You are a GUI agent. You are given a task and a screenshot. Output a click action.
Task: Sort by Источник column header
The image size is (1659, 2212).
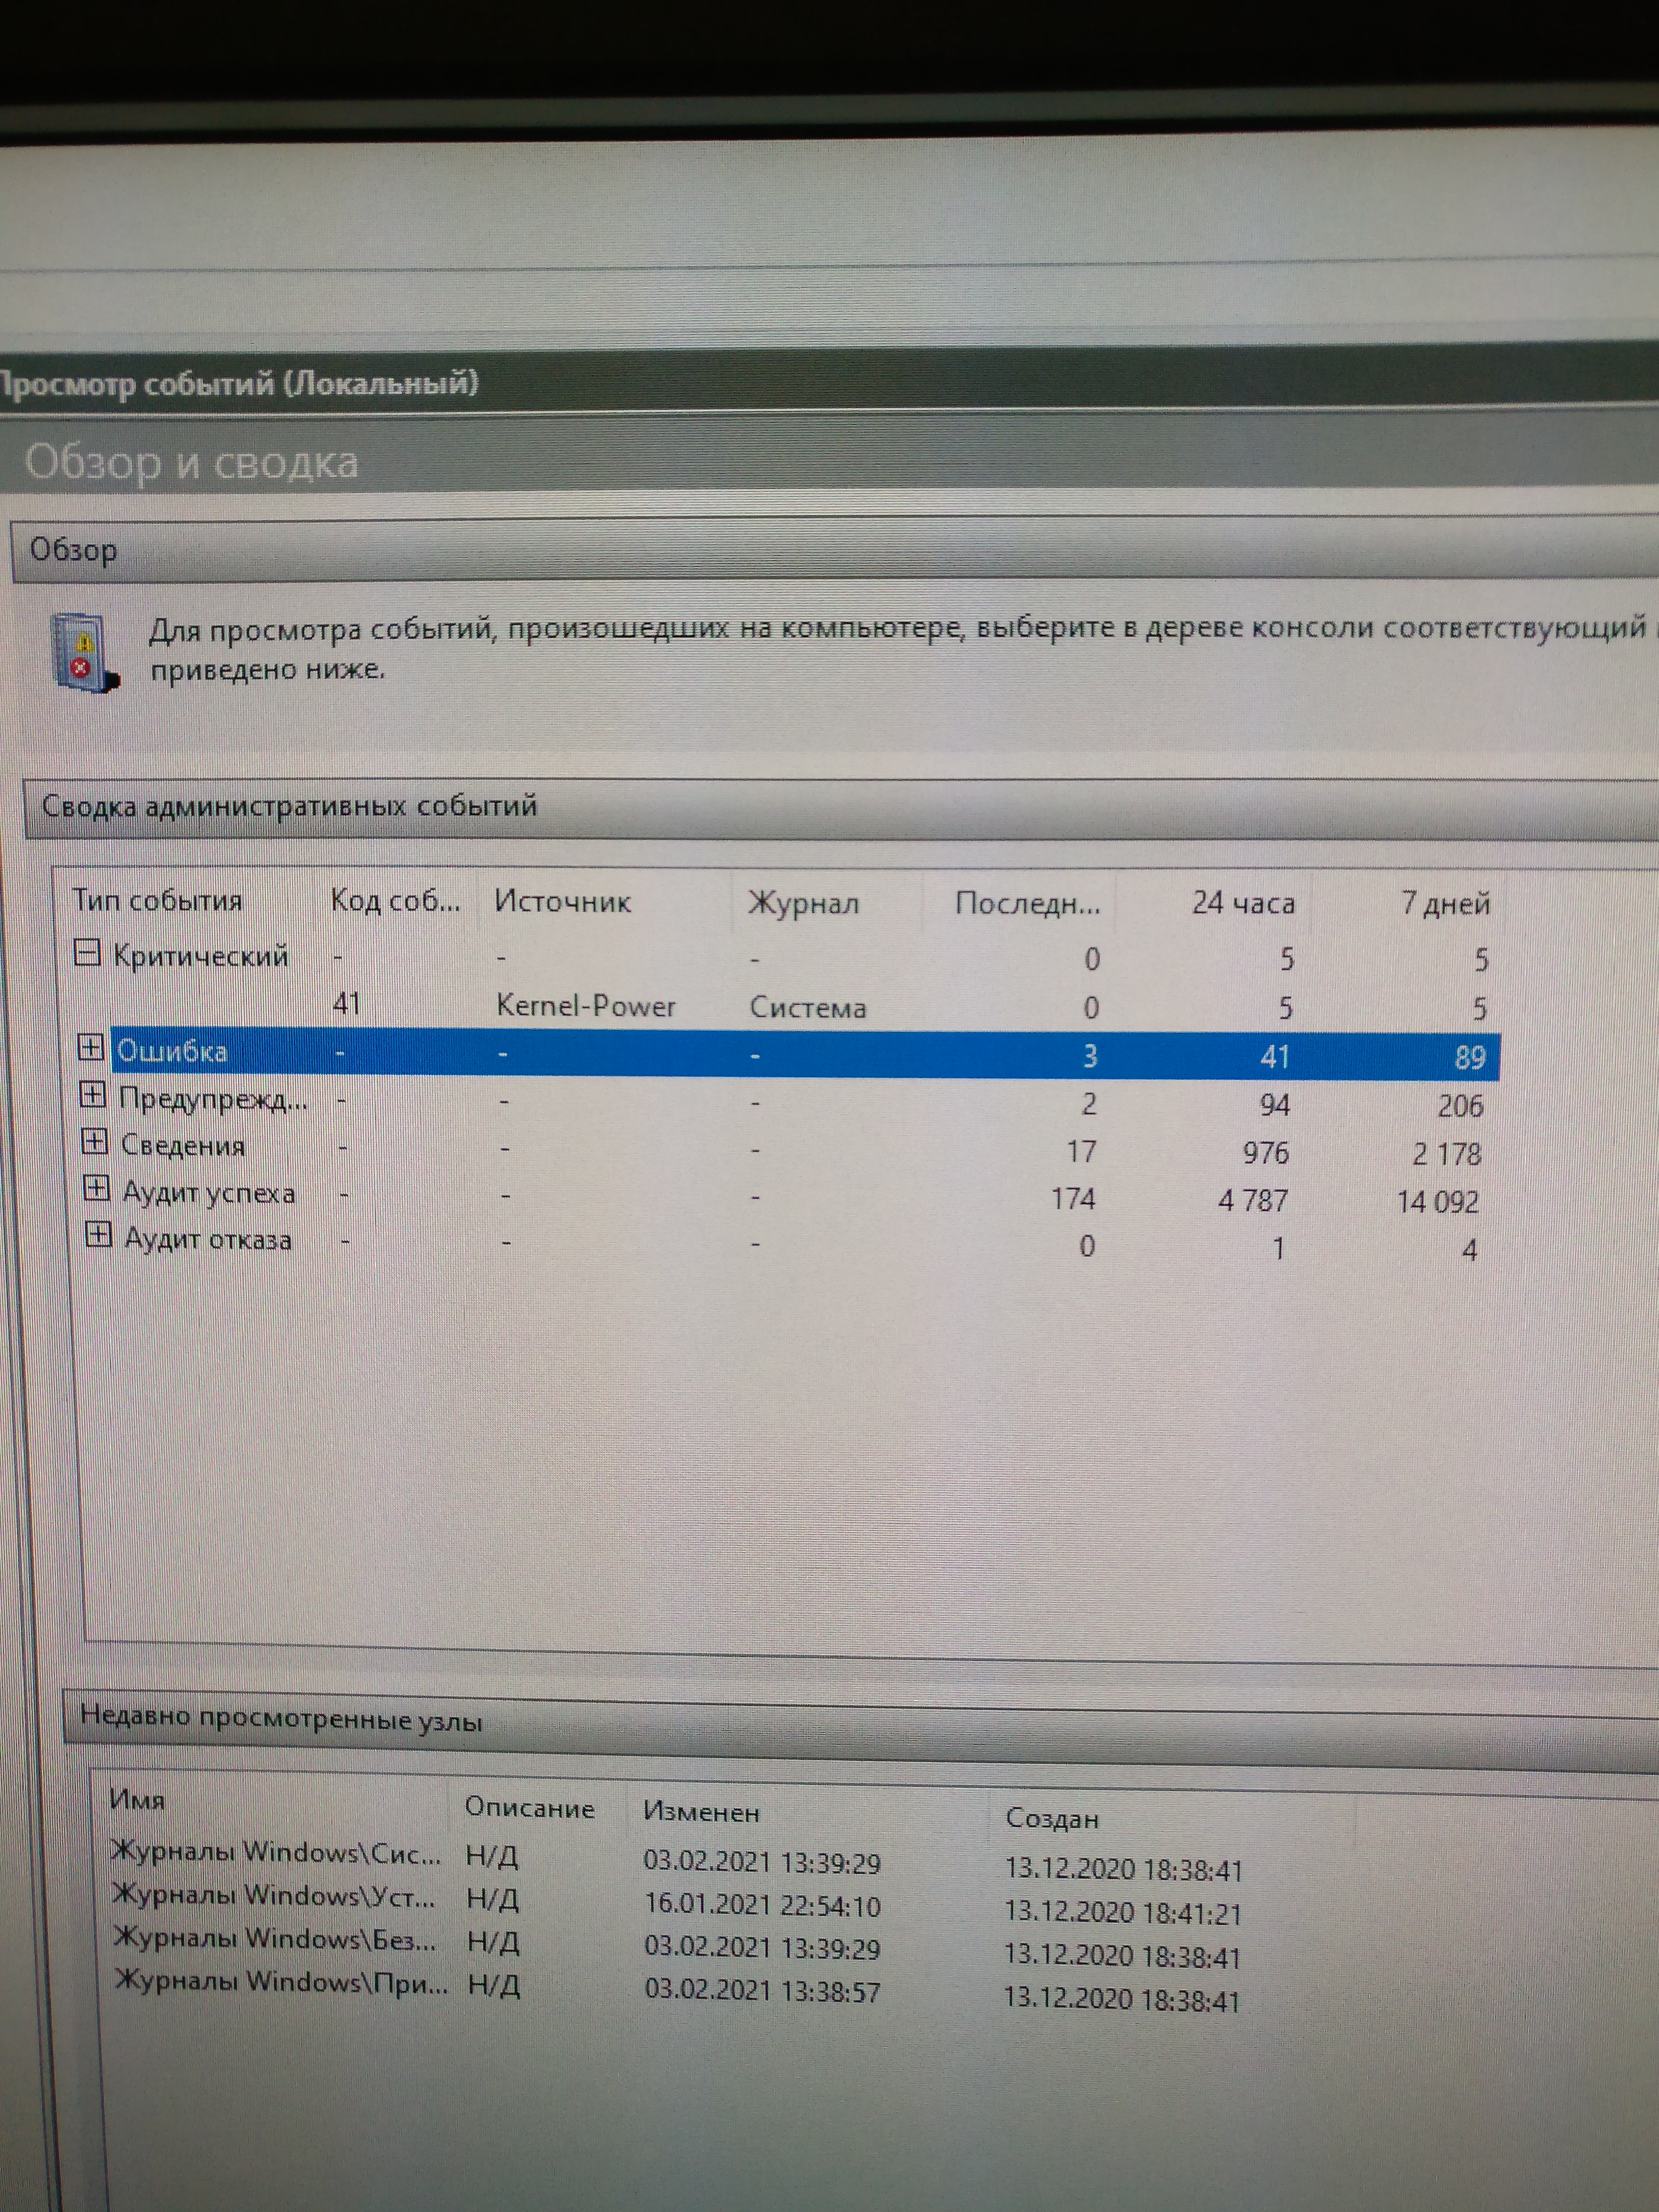tap(562, 902)
